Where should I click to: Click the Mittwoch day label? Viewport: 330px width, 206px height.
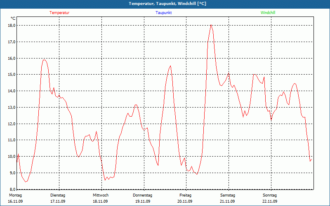click(101, 195)
